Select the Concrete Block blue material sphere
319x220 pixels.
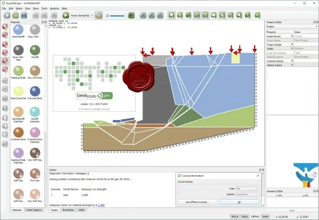[35, 91]
